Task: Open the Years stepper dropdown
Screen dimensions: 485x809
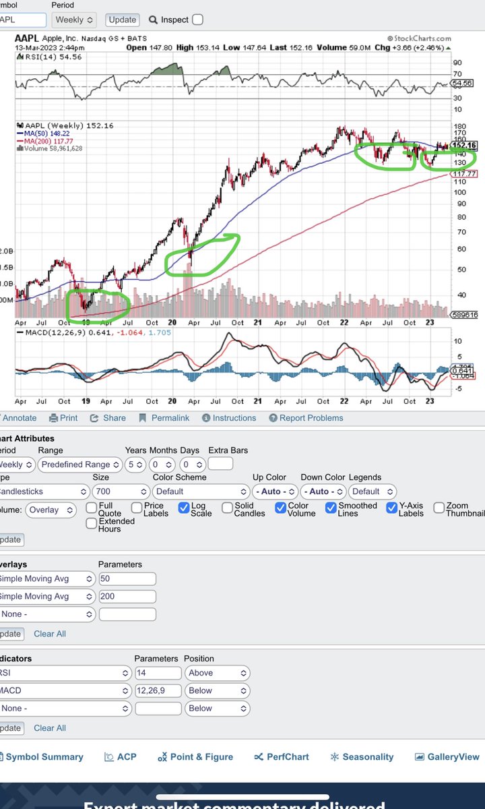Action: coord(135,465)
